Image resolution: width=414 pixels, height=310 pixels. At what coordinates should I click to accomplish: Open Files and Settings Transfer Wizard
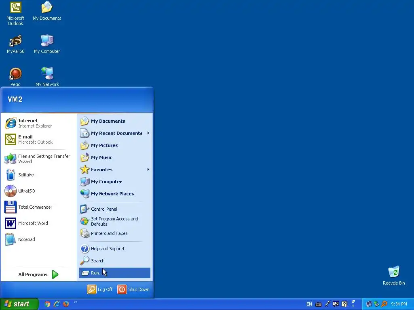click(38, 159)
